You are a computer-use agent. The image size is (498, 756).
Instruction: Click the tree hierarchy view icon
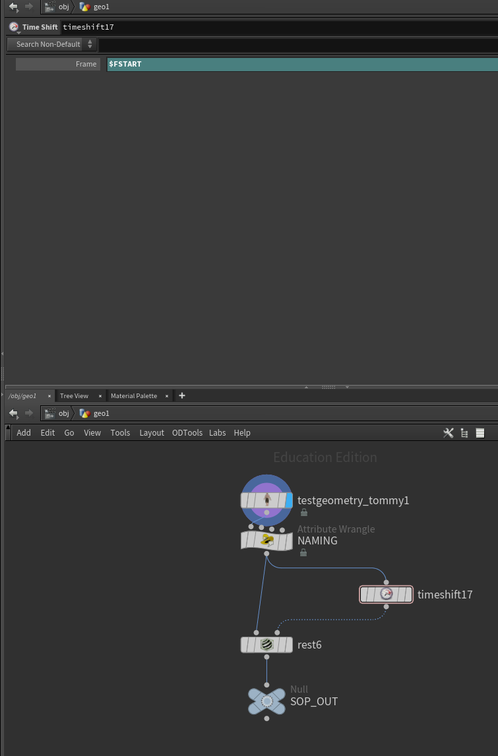(464, 433)
